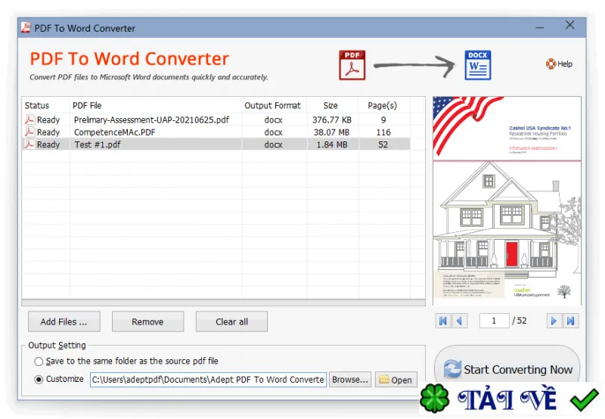
Task: Click the folder icon on Open button
Action: point(384,379)
